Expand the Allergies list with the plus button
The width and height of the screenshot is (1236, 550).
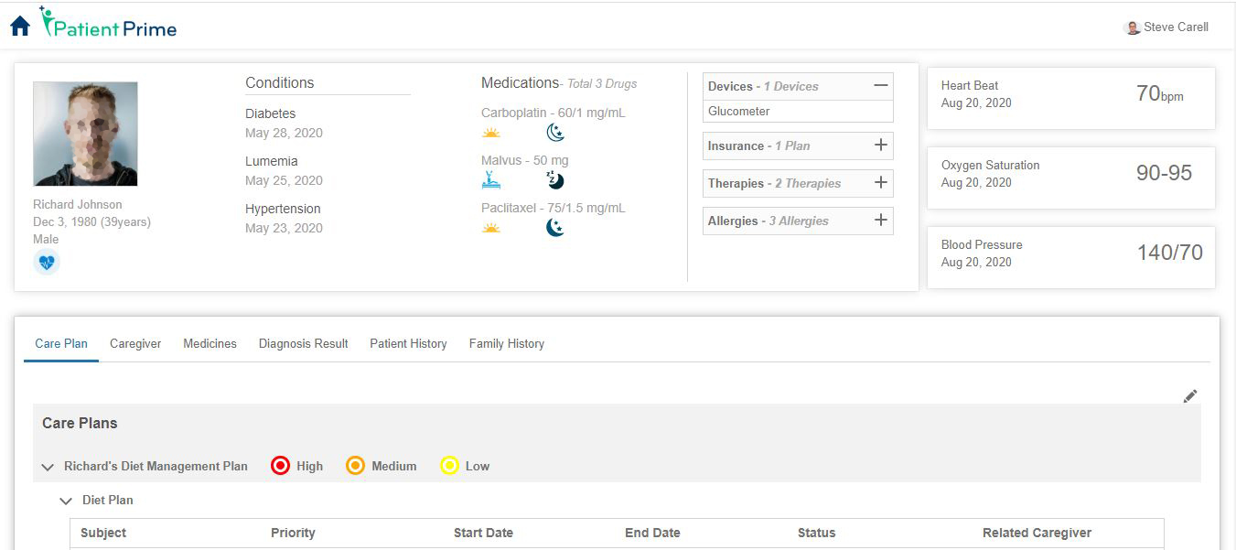click(x=879, y=220)
